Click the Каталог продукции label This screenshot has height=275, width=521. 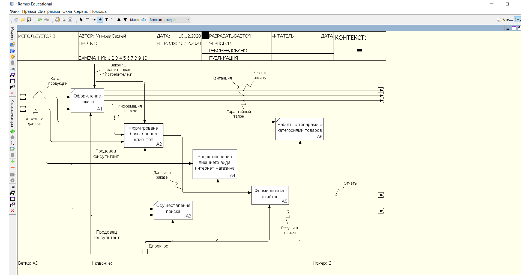58,81
